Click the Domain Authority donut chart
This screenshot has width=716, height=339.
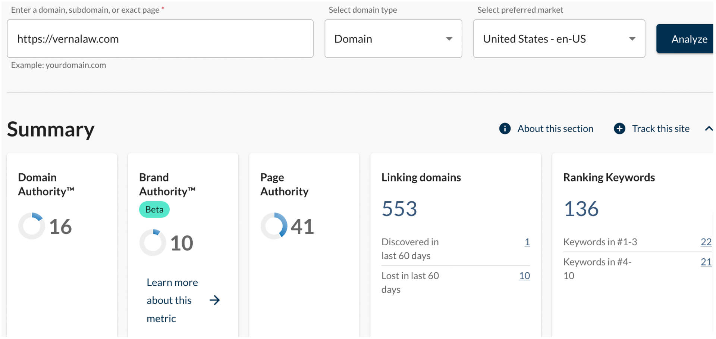click(32, 226)
